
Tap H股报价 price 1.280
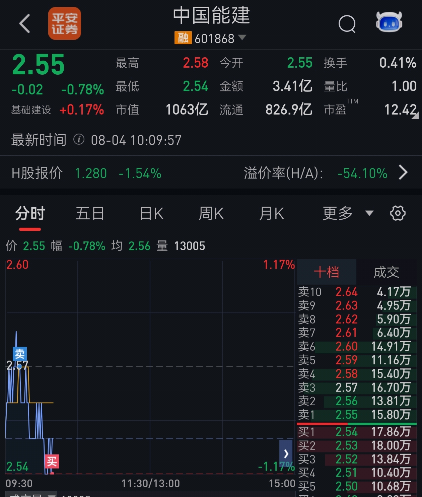click(91, 173)
